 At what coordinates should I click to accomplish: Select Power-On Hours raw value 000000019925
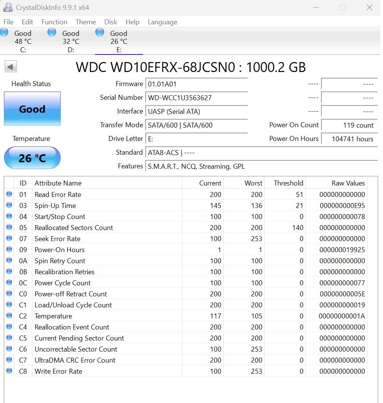pos(342,250)
